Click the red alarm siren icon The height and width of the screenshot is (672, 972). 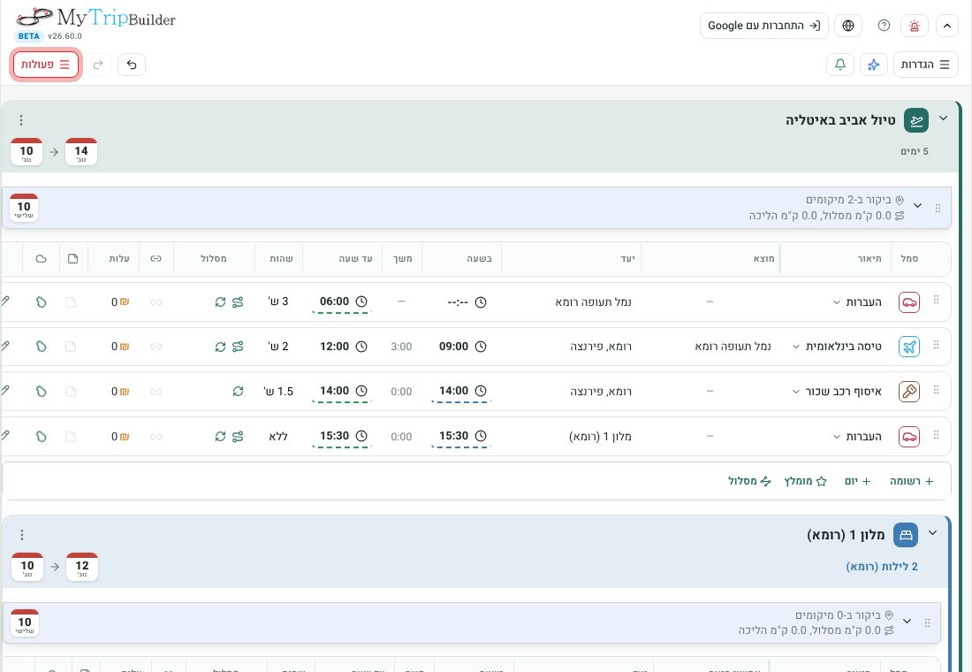pos(915,26)
